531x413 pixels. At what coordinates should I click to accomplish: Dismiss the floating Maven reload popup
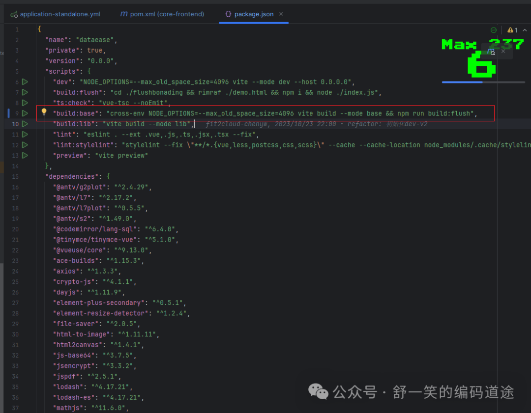[503, 52]
